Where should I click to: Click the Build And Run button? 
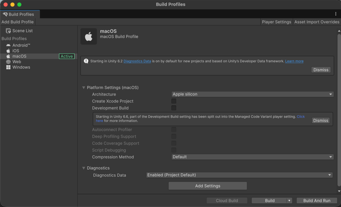(x=317, y=201)
